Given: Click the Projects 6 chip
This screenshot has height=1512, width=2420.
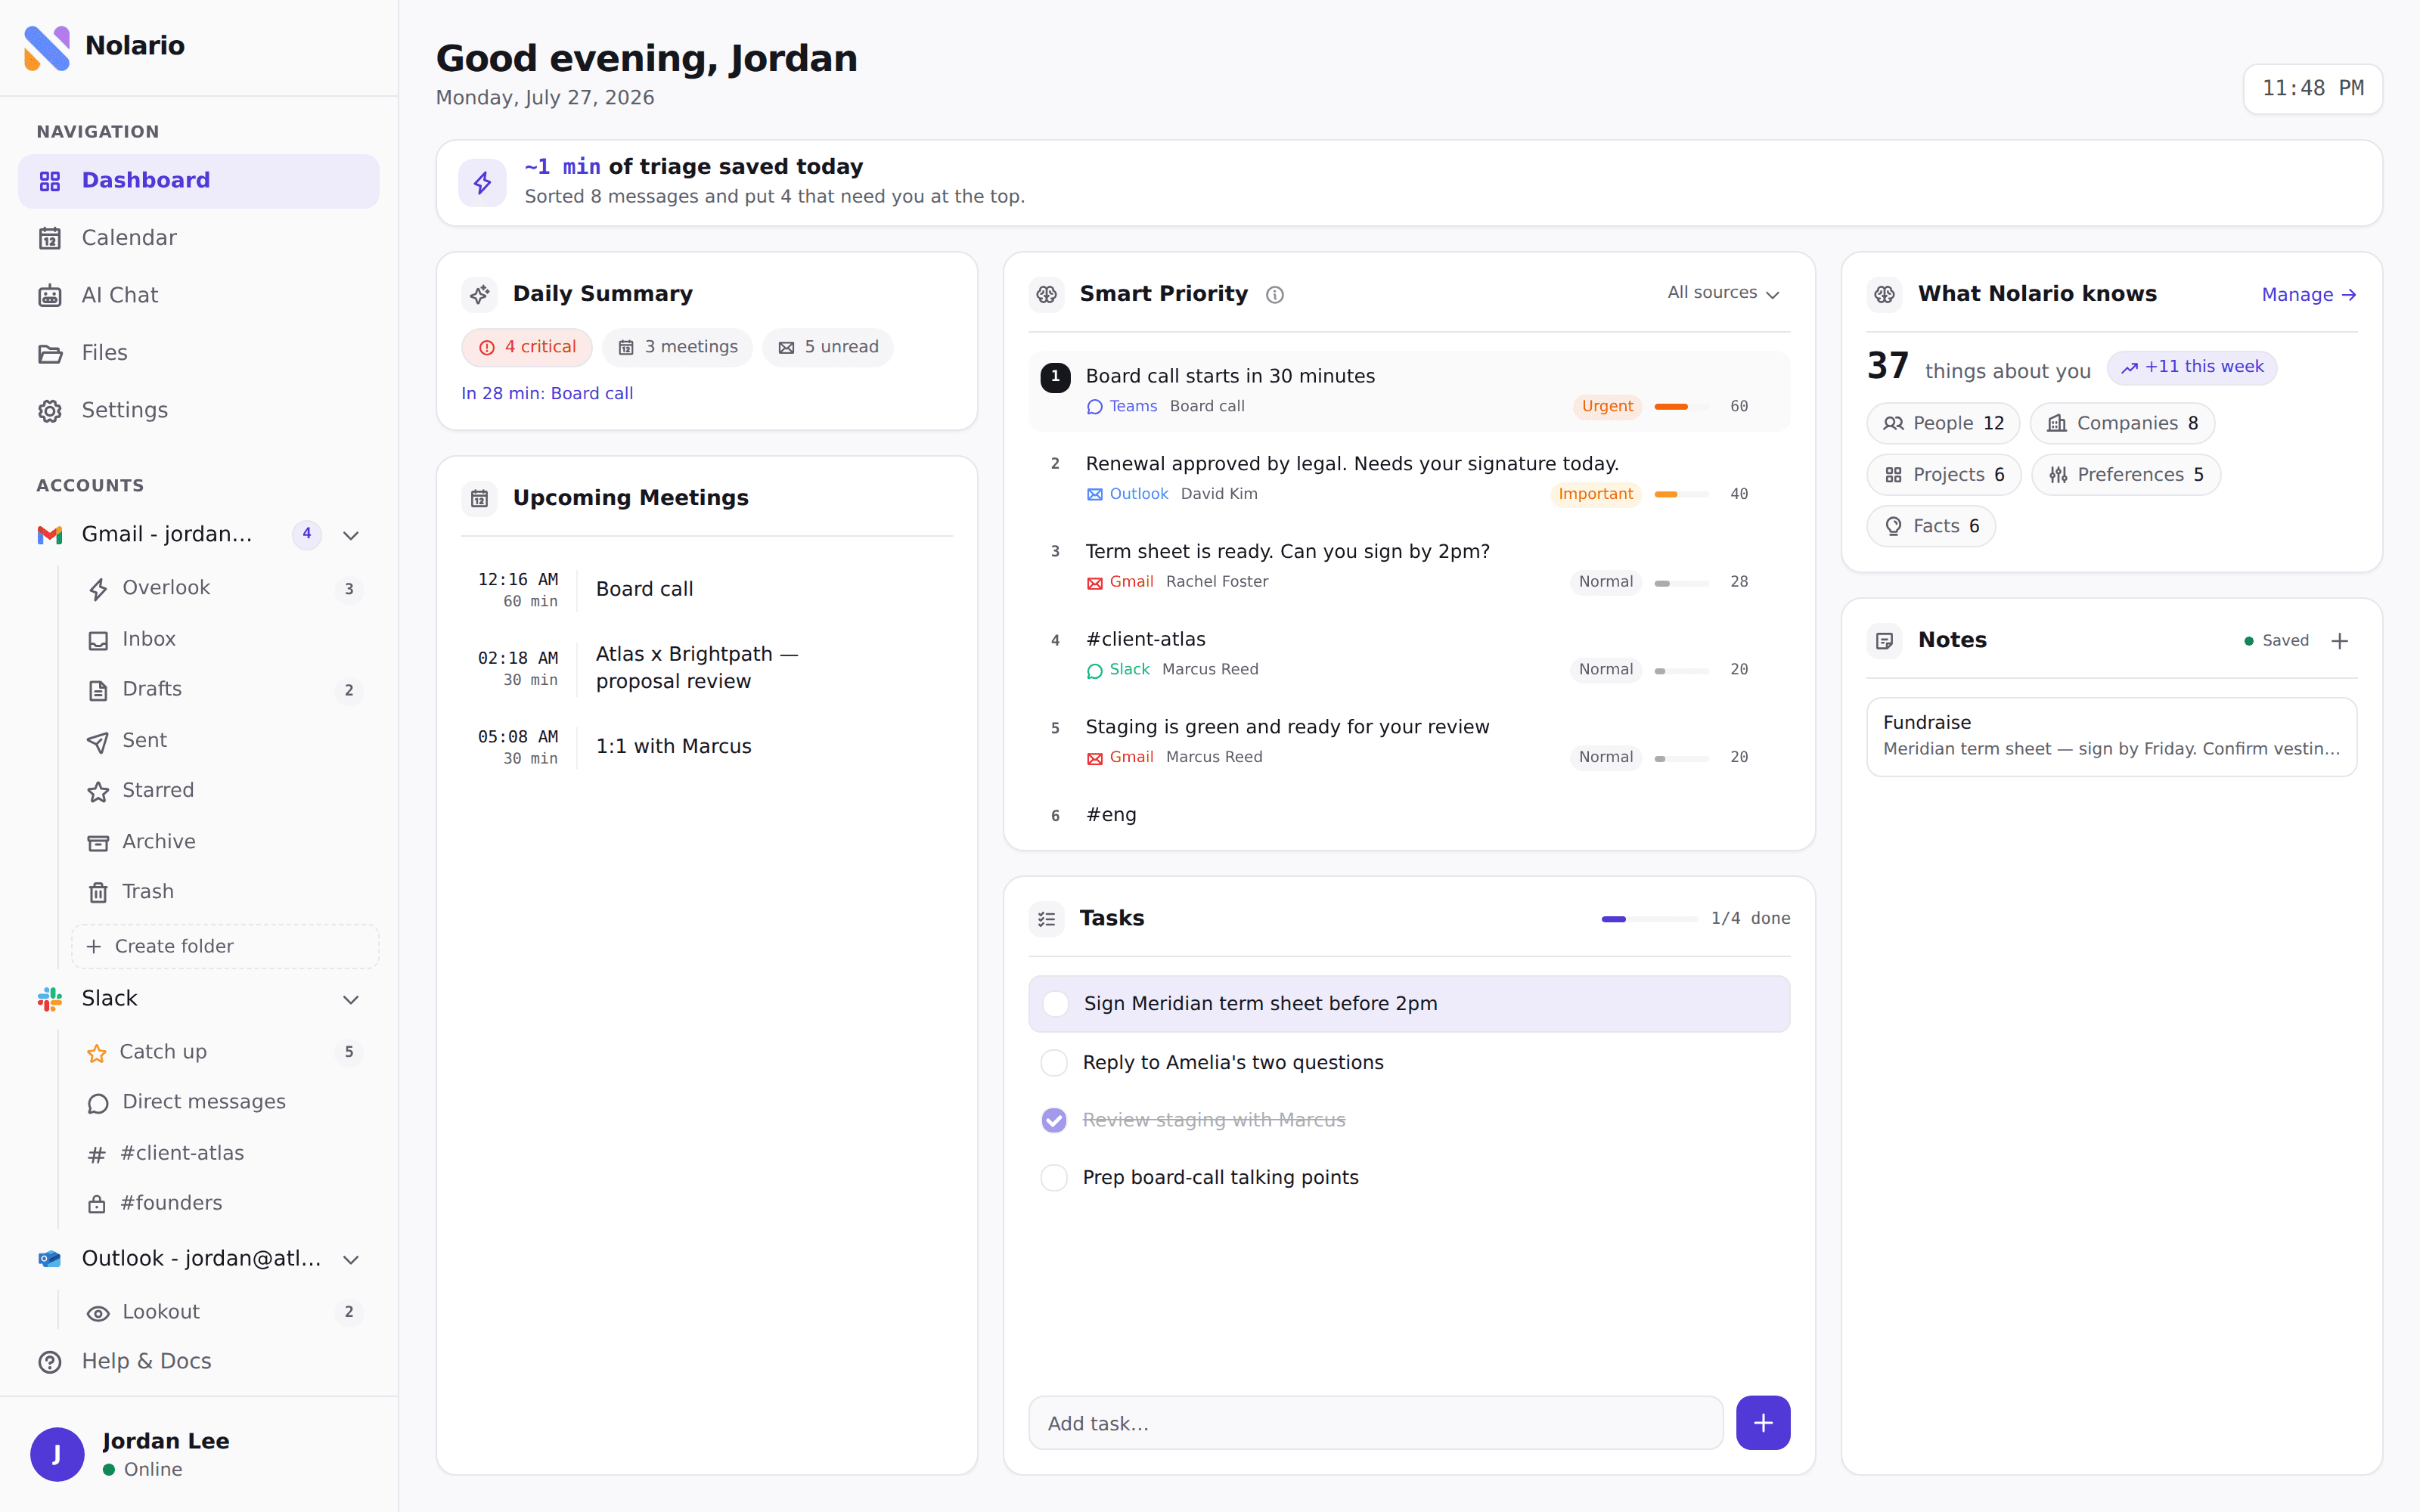Looking at the screenshot, I should [1944, 475].
